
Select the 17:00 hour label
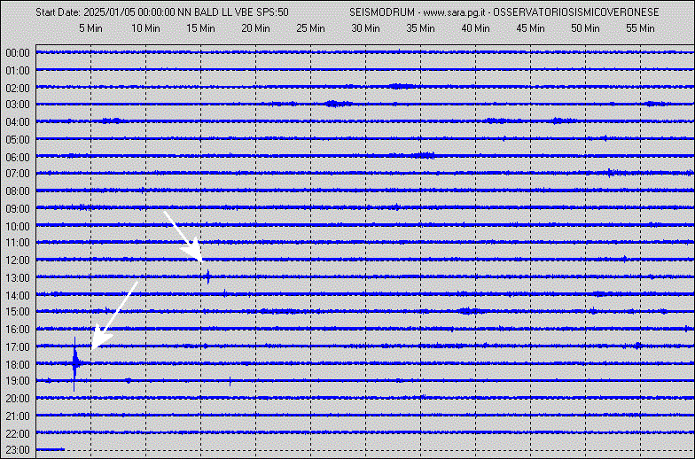tap(18, 347)
